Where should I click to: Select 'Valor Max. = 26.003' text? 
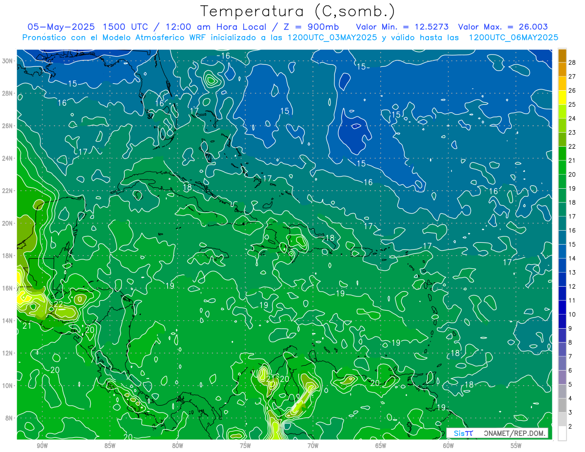[x=504, y=27]
